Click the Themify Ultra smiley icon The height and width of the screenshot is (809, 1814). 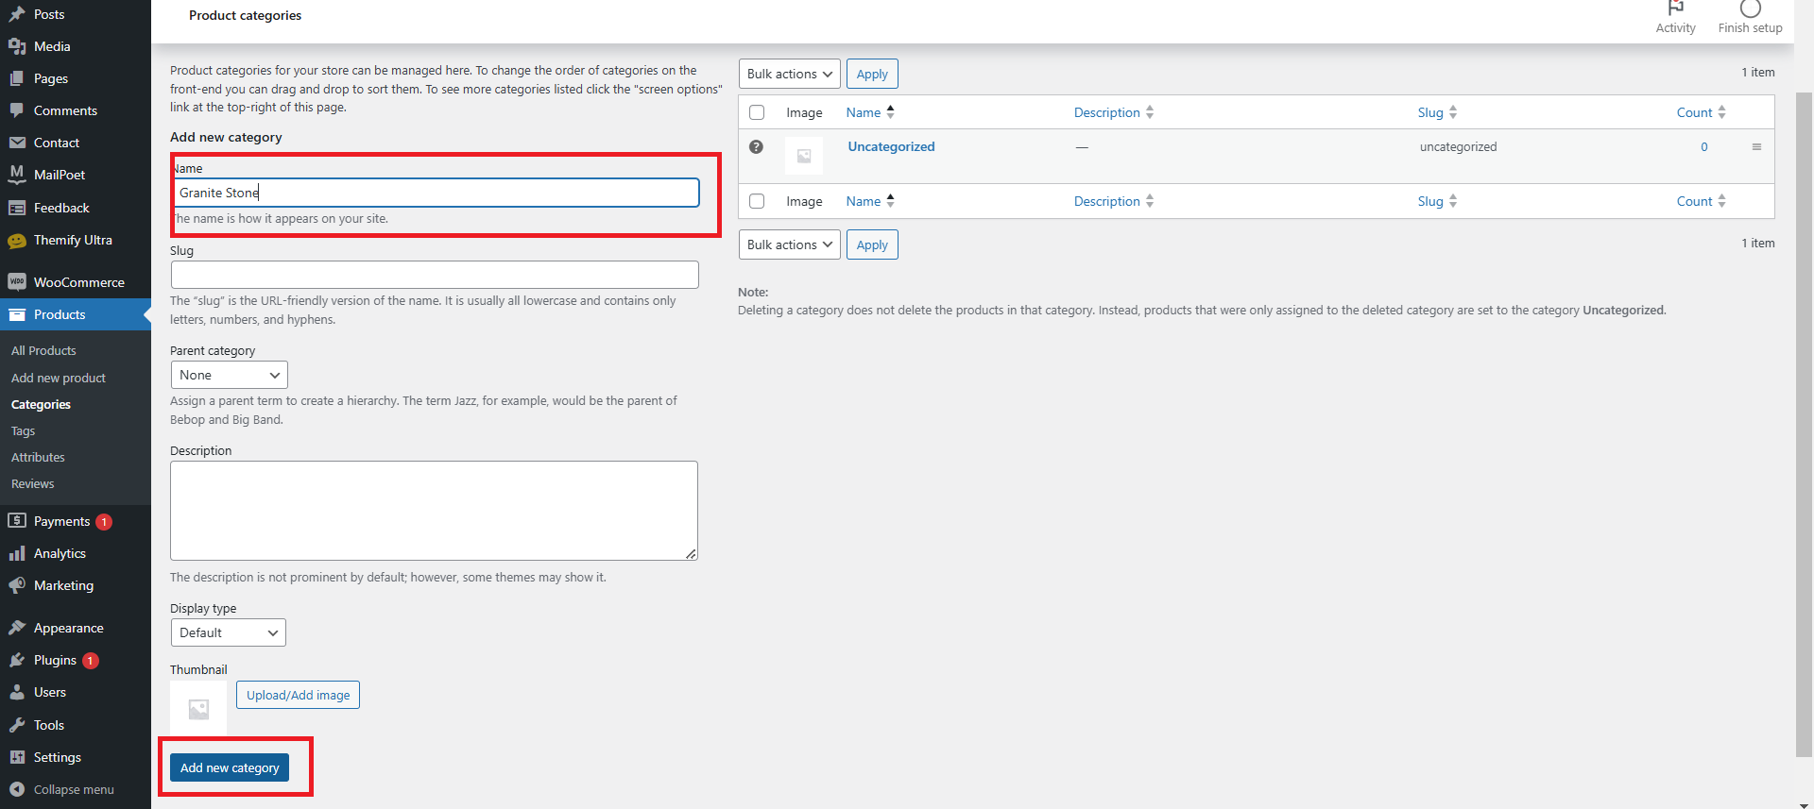pyautogui.click(x=17, y=241)
